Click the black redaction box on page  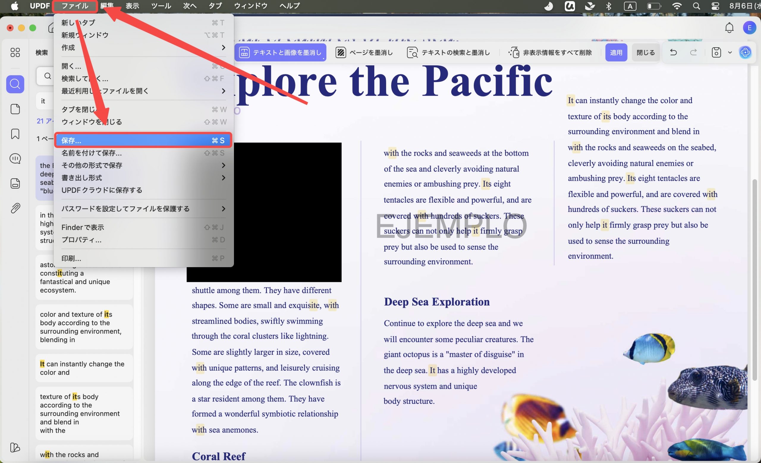coord(264,212)
